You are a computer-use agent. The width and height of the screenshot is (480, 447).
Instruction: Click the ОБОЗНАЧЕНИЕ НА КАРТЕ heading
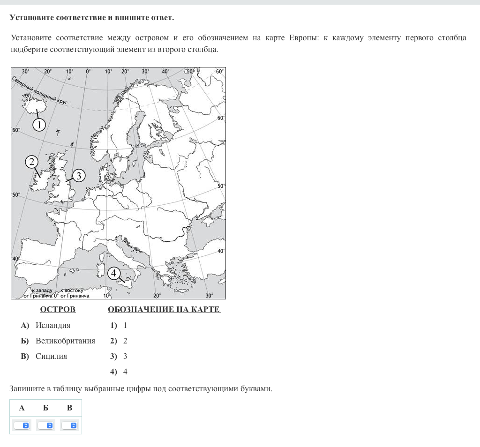coord(164,309)
